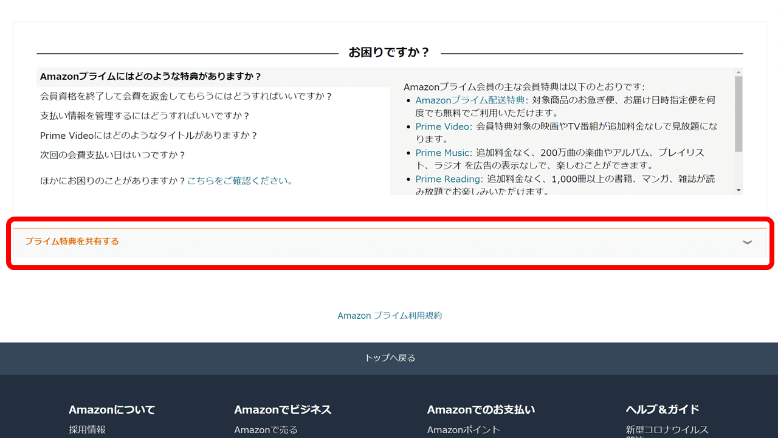778x438 pixels.
Task: Select question Amazonプライムにはどのような特典がありますか?
Action: click(150, 77)
